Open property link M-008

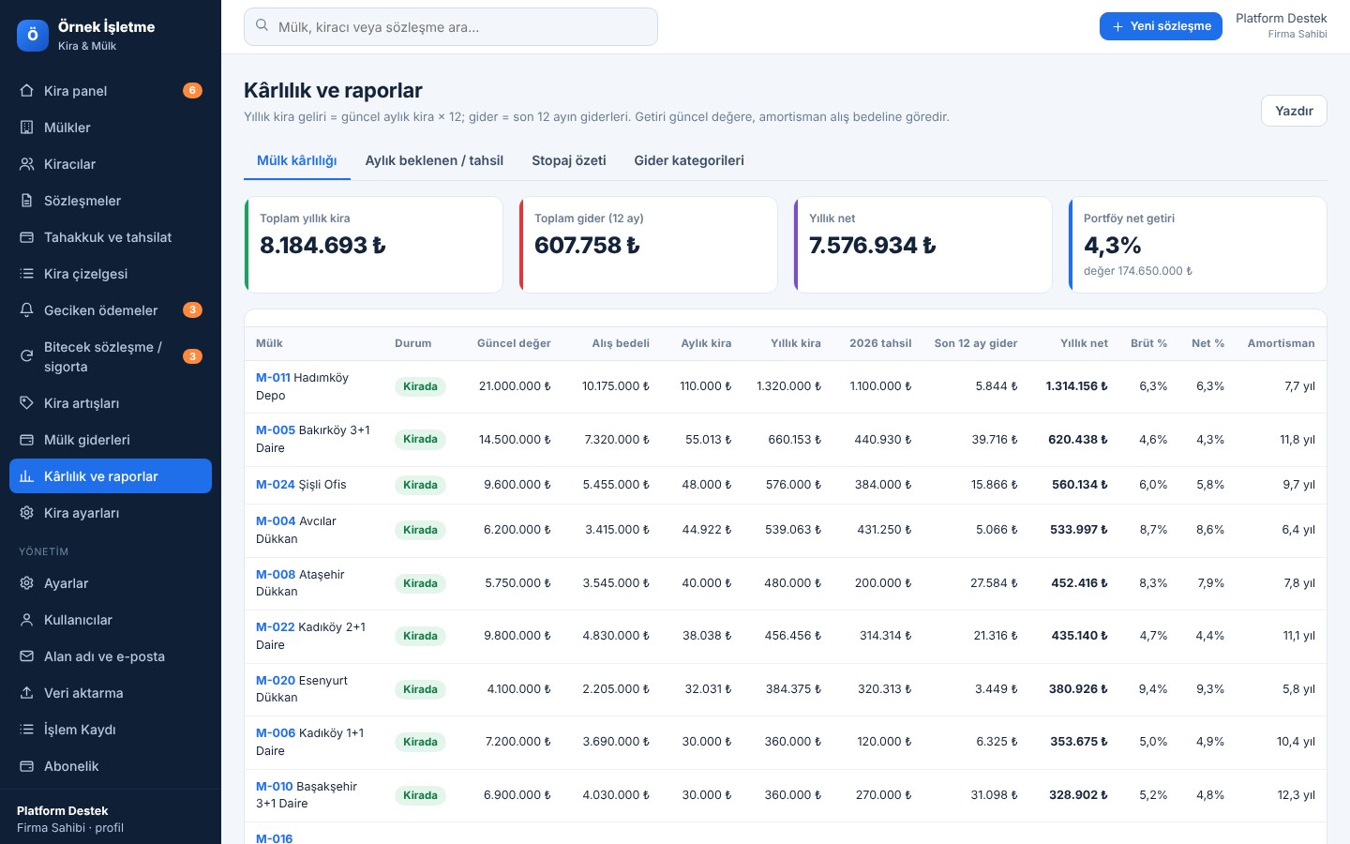click(276, 575)
